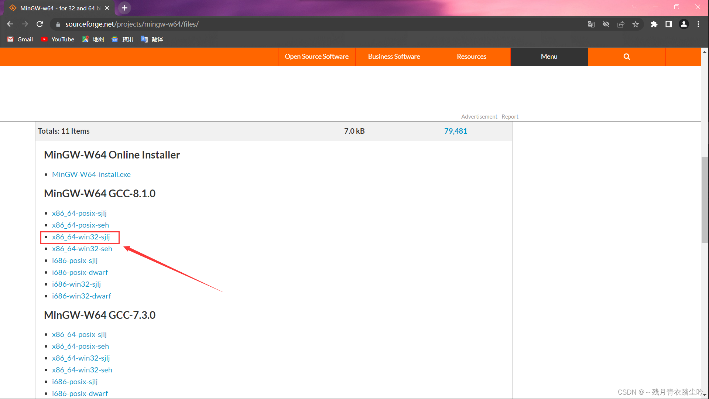Click the Menu navigation tab
This screenshot has height=399, width=709.
[549, 57]
